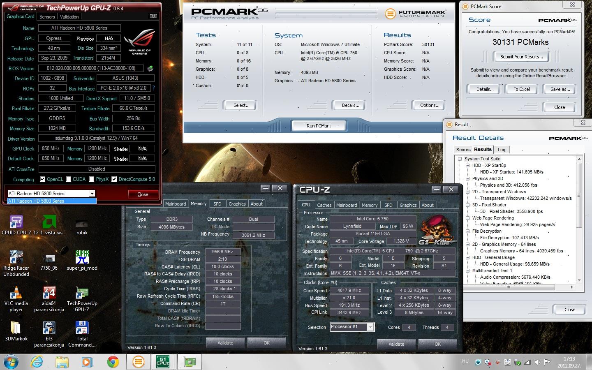Toggle the PhysX checkbox in GPU-Z
The image size is (592, 370).
click(92, 179)
